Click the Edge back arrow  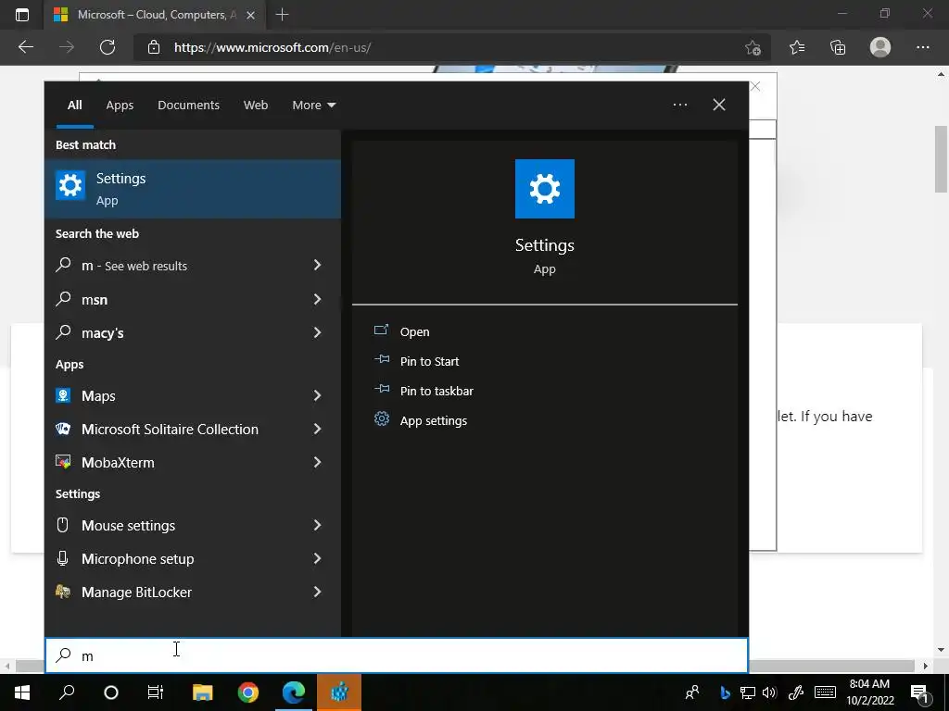click(x=25, y=47)
